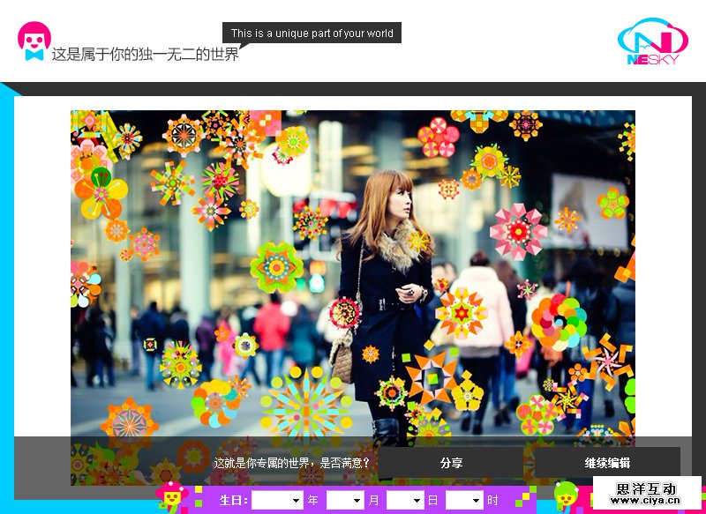
Task: Click the green-haired character at bottom right
Action: pyautogui.click(x=566, y=497)
